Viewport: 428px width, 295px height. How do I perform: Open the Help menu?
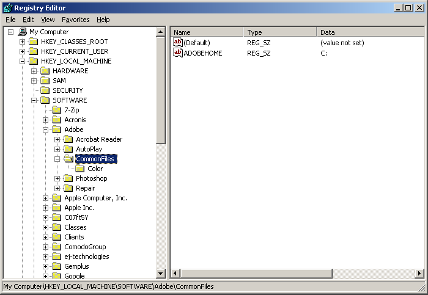pos(103,20)
